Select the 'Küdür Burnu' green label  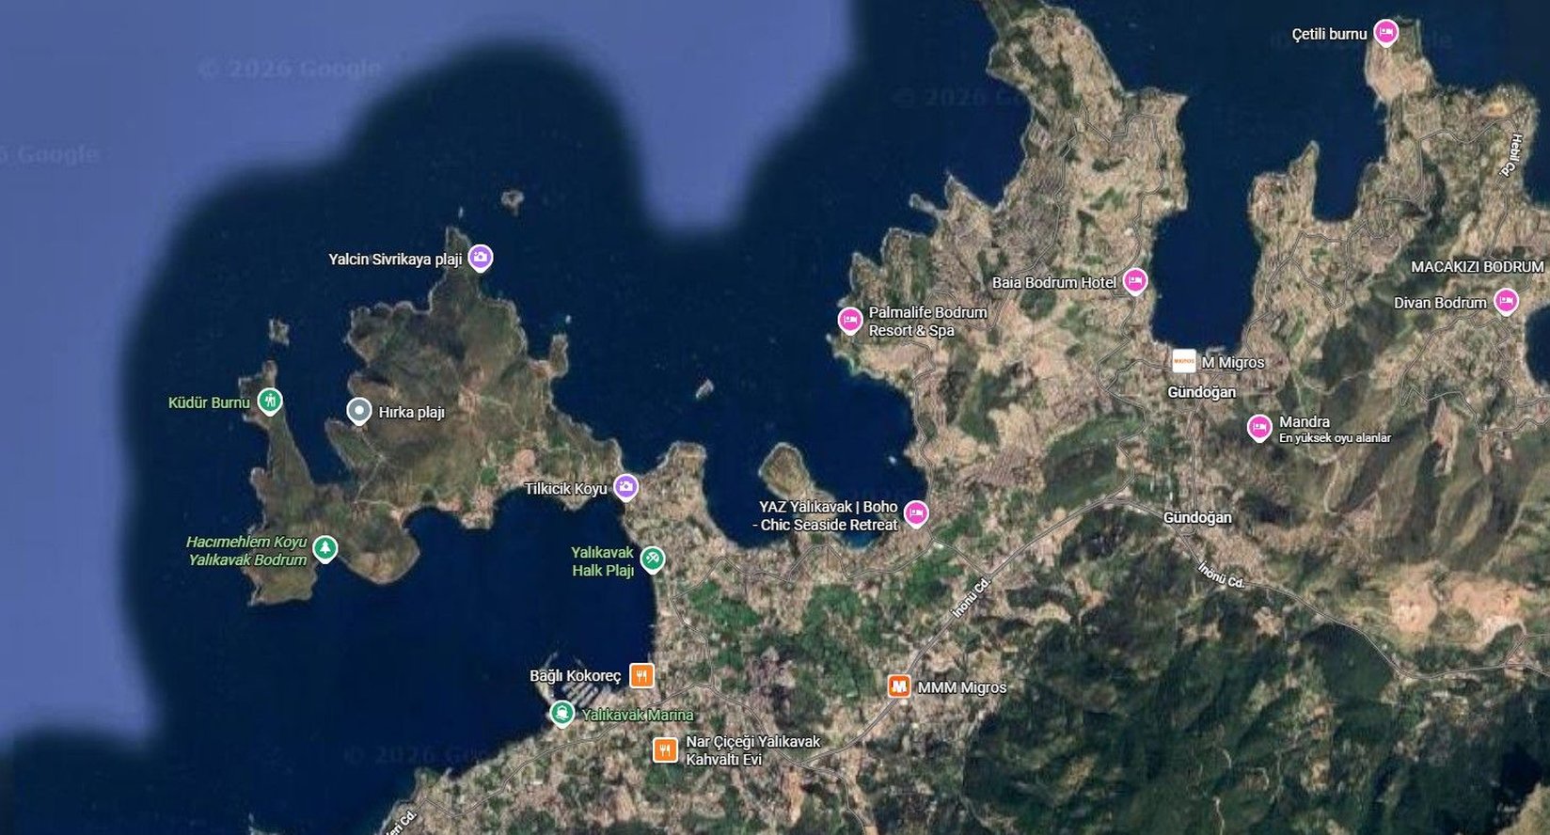point(209,402)
